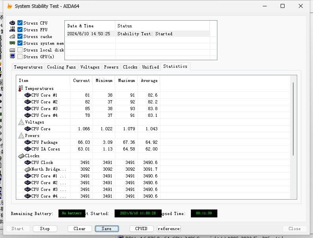Click the No battery indicator
The width and height of the screenshot is (313, 238).
72,213
